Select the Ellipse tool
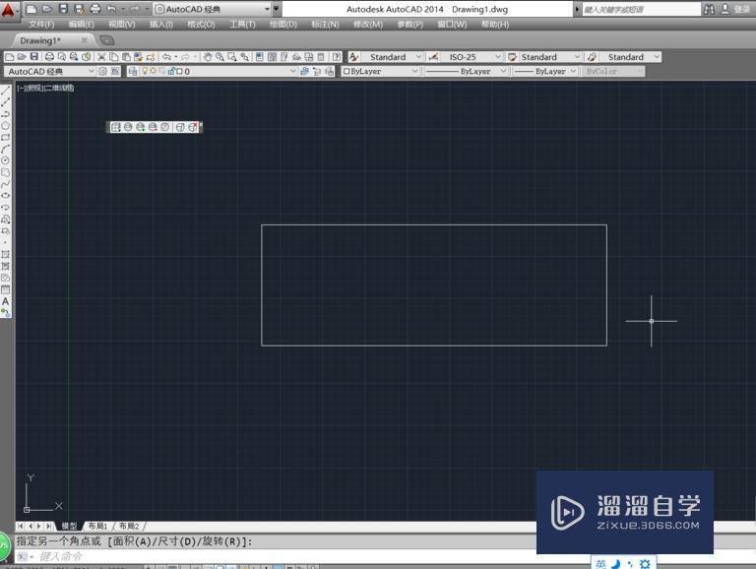 (x=5, y=195)
